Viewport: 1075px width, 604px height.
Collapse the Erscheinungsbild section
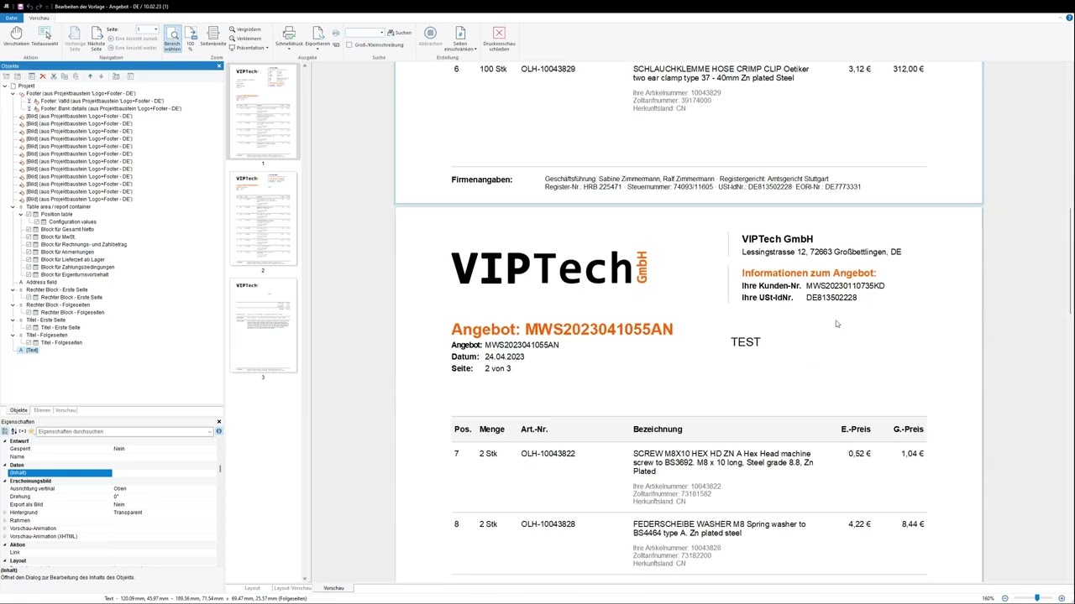[x=5, y=481]
